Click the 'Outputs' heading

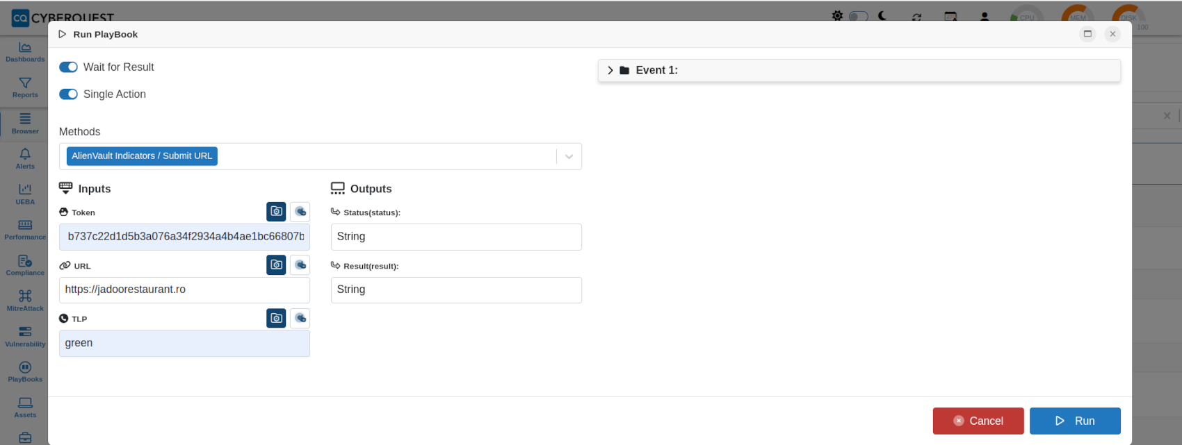[x=371, y=189]
